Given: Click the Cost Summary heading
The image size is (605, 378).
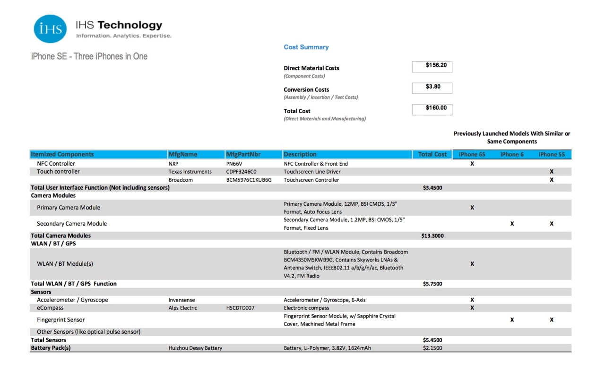Looking at the screenshot, I should [306, 47].
